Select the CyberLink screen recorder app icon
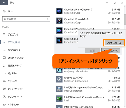The width and height of the screenshot is (126, 108). 59,40
